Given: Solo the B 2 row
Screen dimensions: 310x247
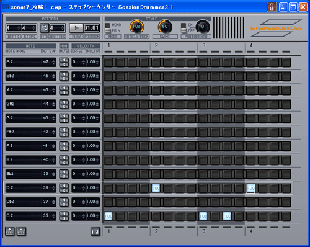Looking at the screenshot, I should (64, 65).
